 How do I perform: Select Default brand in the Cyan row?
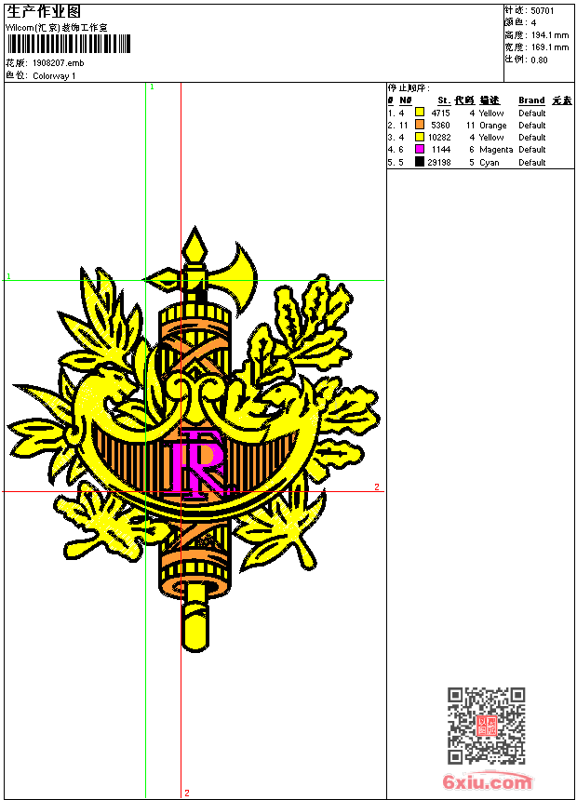[532, 162]
